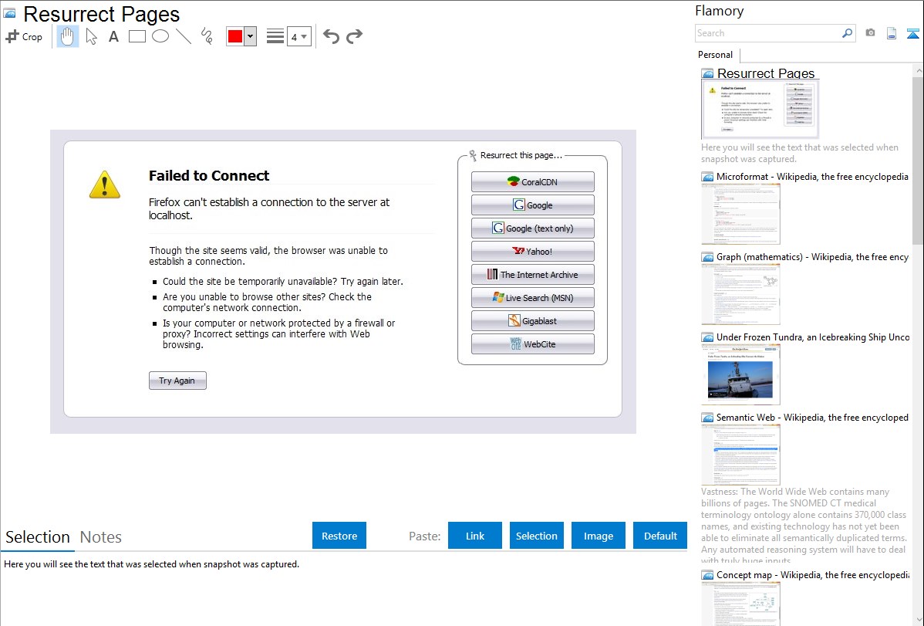The image size is (924, 626).
Task: Click the Paste Selection button
Action: coord(537,536)
